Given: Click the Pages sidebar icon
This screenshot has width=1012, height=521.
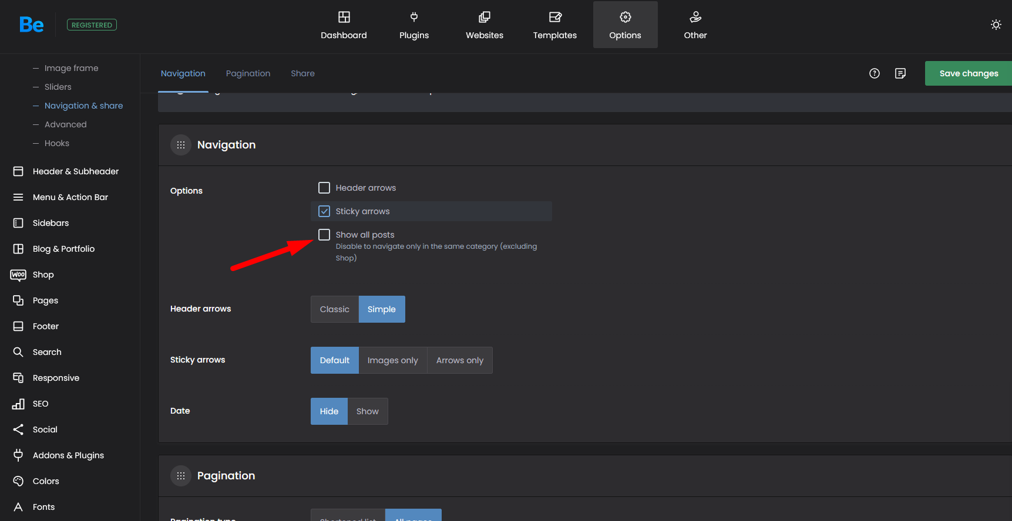Looking at the screenshot, I should tap(18, 300).
